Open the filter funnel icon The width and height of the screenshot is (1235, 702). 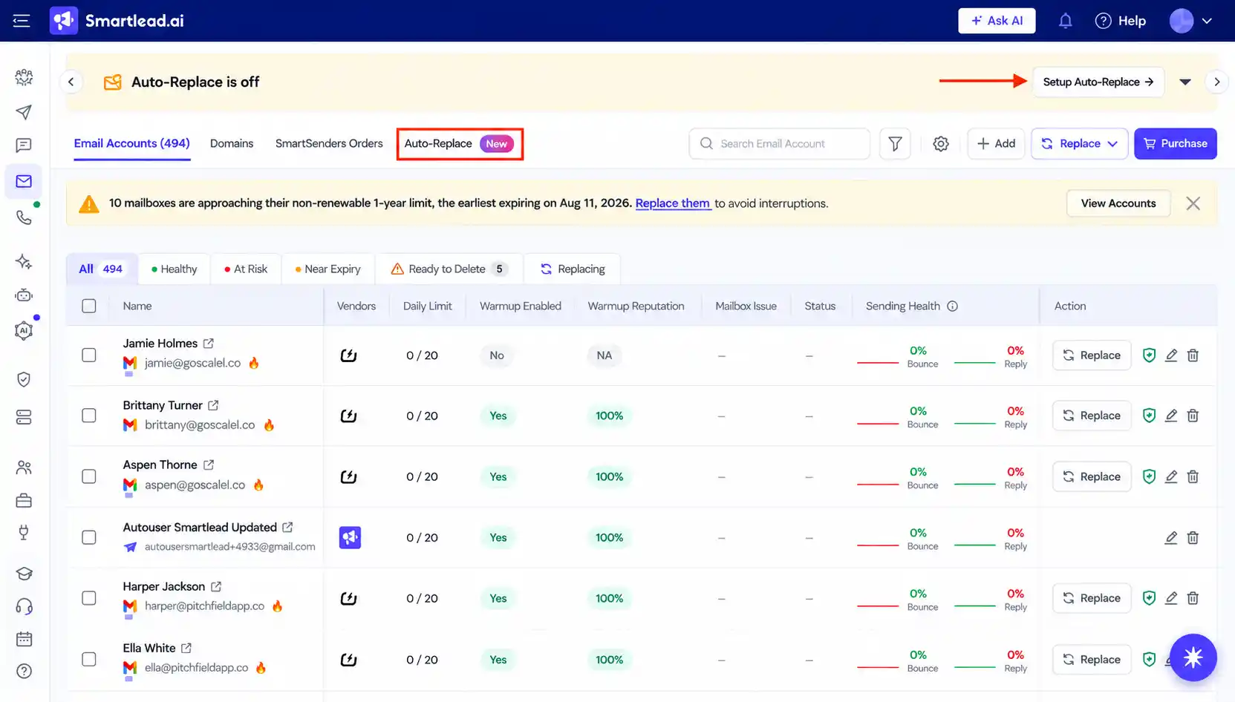coord(895,144)
